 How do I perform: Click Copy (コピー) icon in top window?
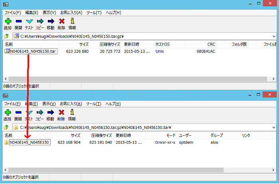pyautogui.click(x=40, y=21)
